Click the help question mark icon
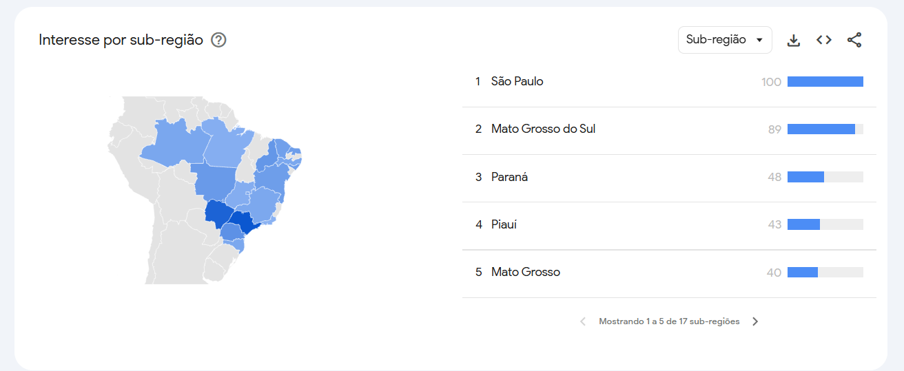 (218, 40)
